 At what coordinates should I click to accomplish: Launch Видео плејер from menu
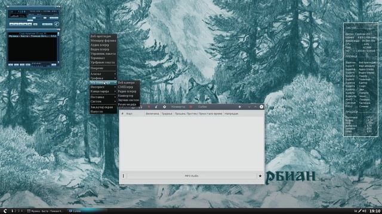click(103, 49)
